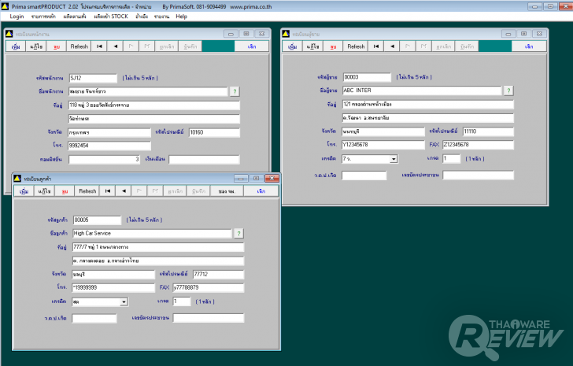
Task: Click employee postal code field 10160
Action: [214, 132]
